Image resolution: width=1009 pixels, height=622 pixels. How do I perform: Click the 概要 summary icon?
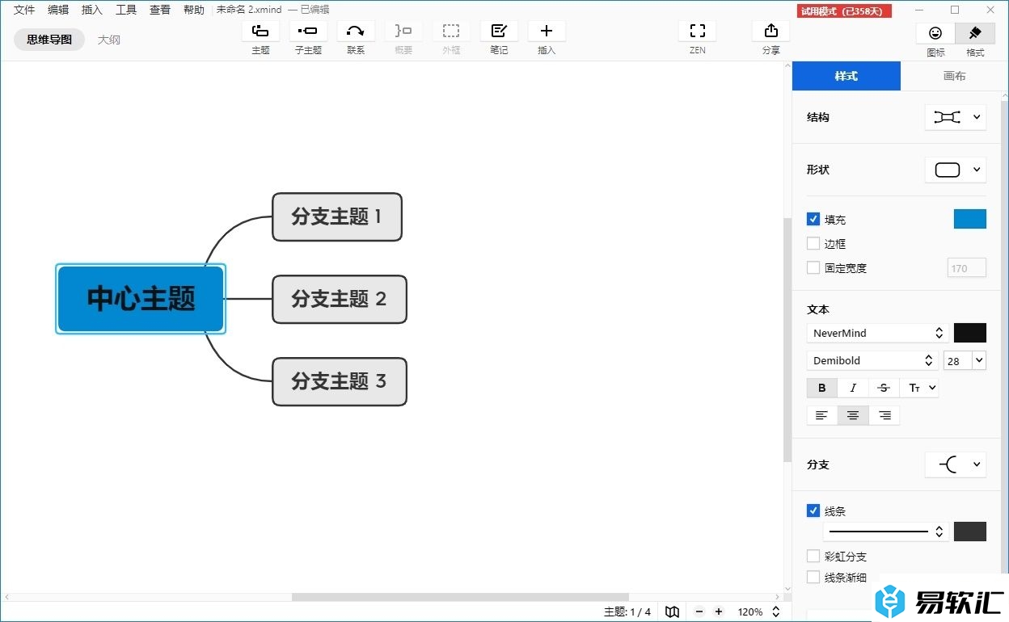tap(403, 32)
